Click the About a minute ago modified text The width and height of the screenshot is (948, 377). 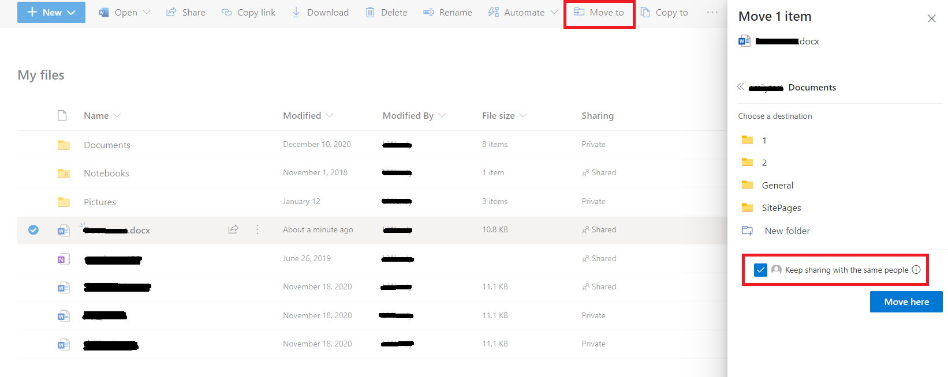coord(318,229)
